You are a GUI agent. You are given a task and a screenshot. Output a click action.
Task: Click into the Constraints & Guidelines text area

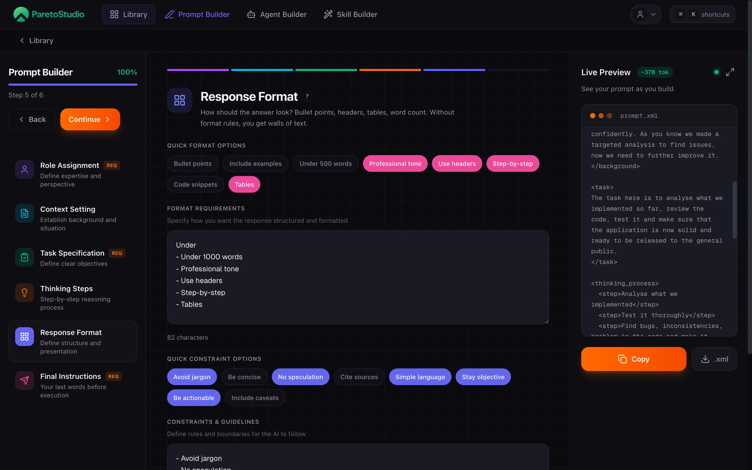358,457
